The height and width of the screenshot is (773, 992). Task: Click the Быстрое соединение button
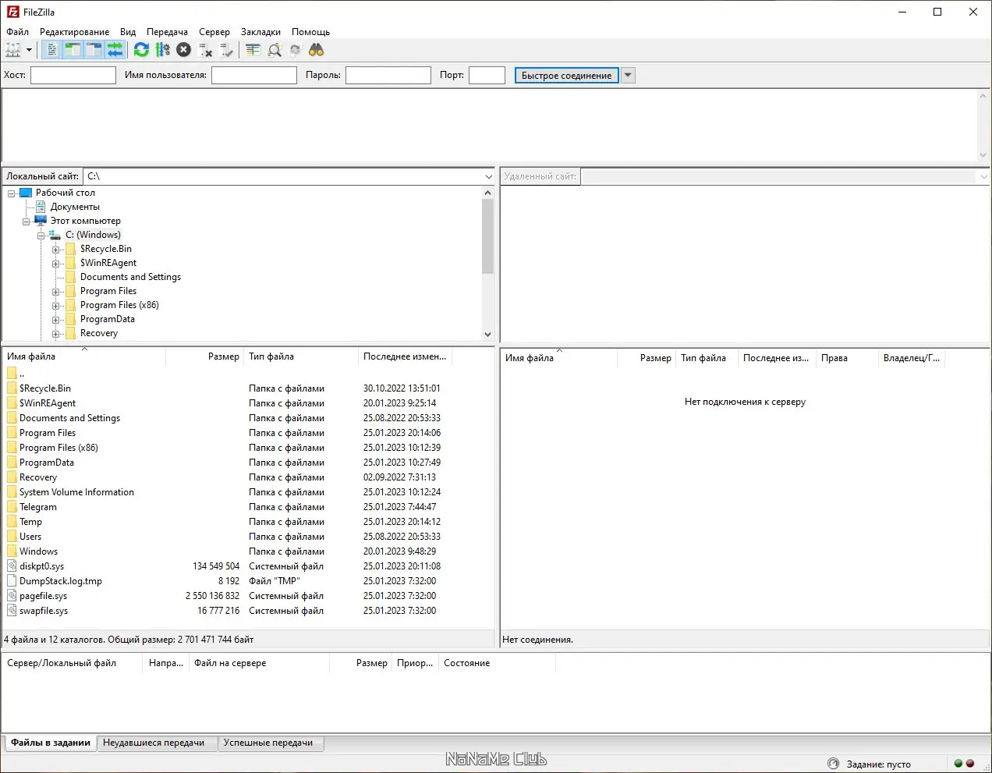566,75
